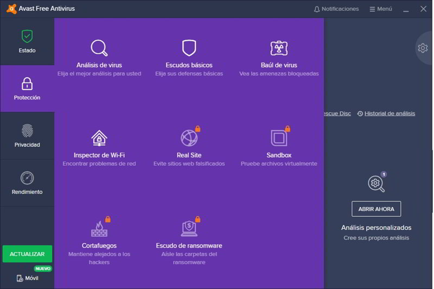Screen dimensions: 434x289
Task: Open the Privacidad section
Action: [27, 136]
